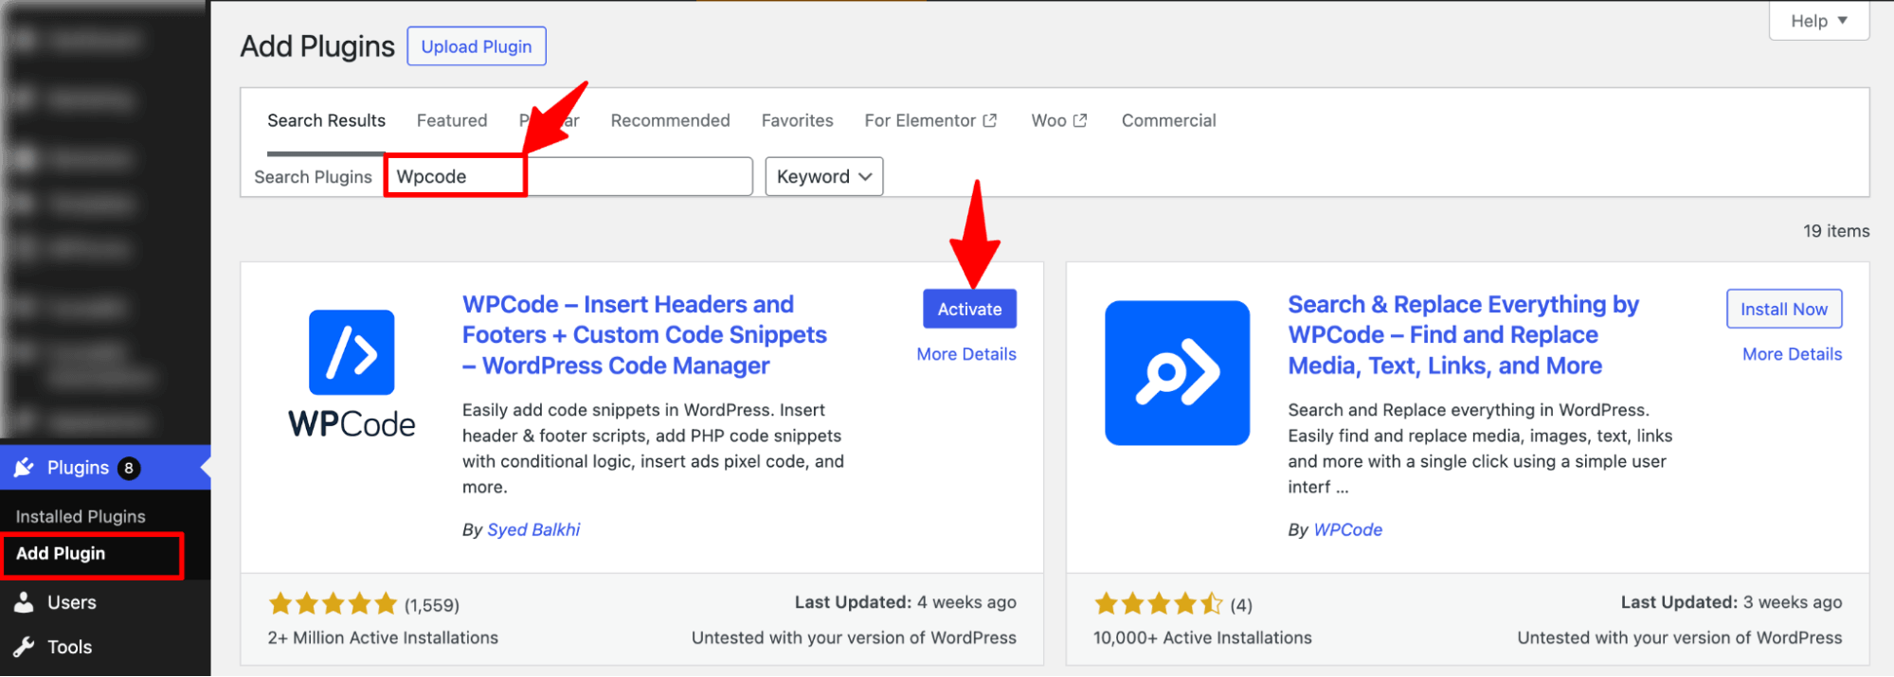The image size is (1894, 677).
Task: Click the Users person icon
Action: click(x=25, y=602)
